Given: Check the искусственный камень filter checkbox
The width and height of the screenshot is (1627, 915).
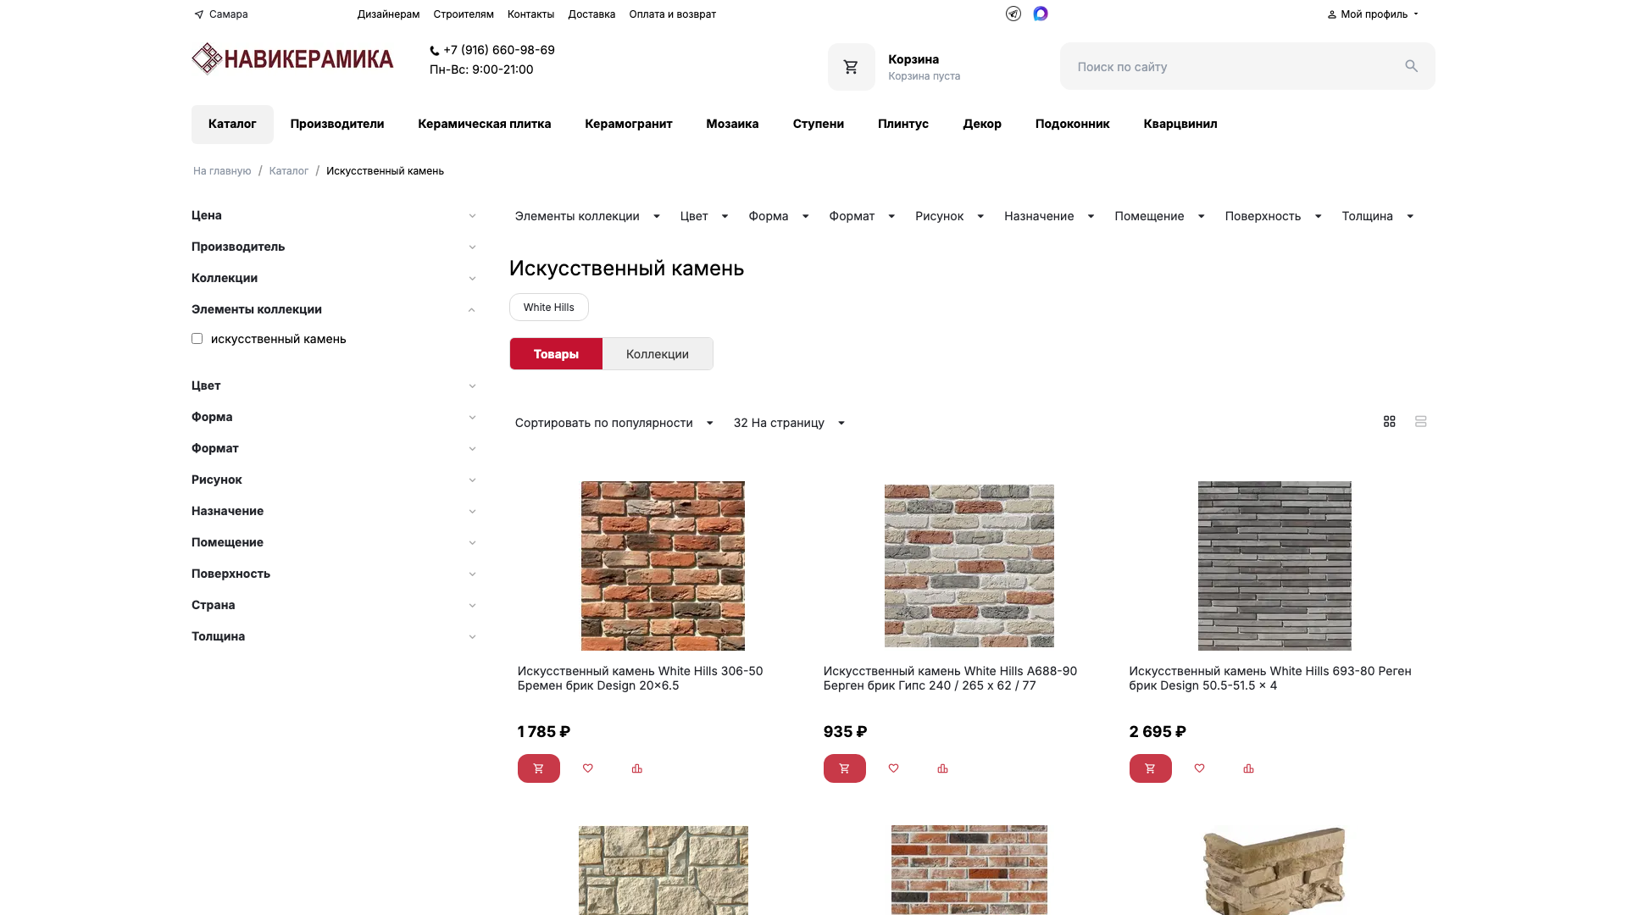Looking at the screenshot, I should (x=197, y=339).
